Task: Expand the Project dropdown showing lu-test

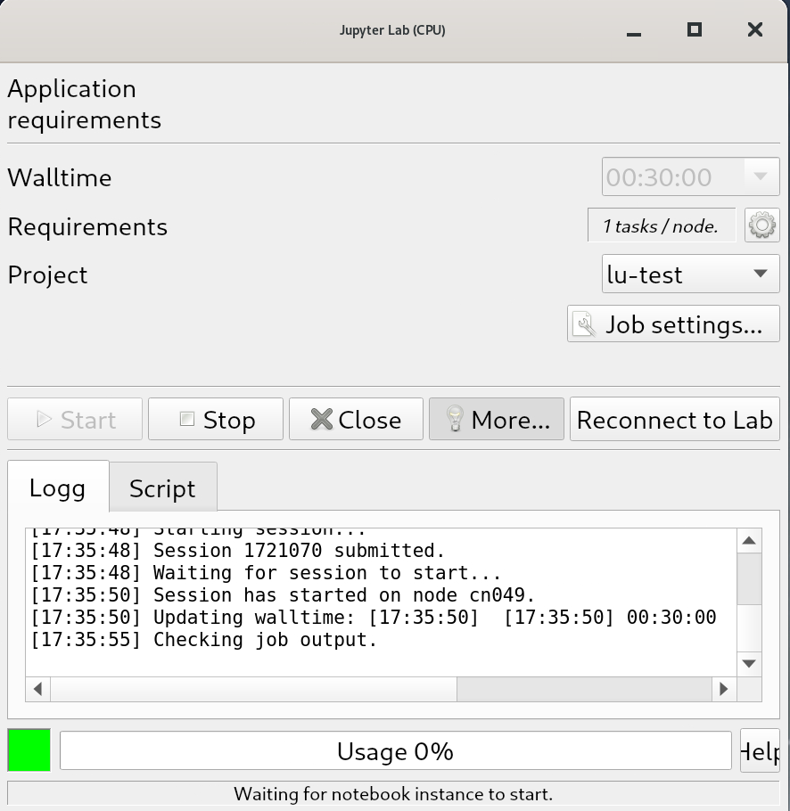Action: point(690,274)
